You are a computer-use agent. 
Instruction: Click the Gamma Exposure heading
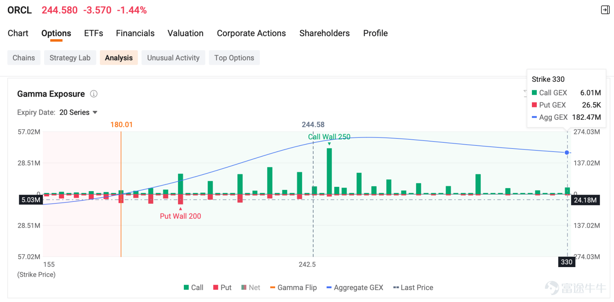[x=51, y=94]
